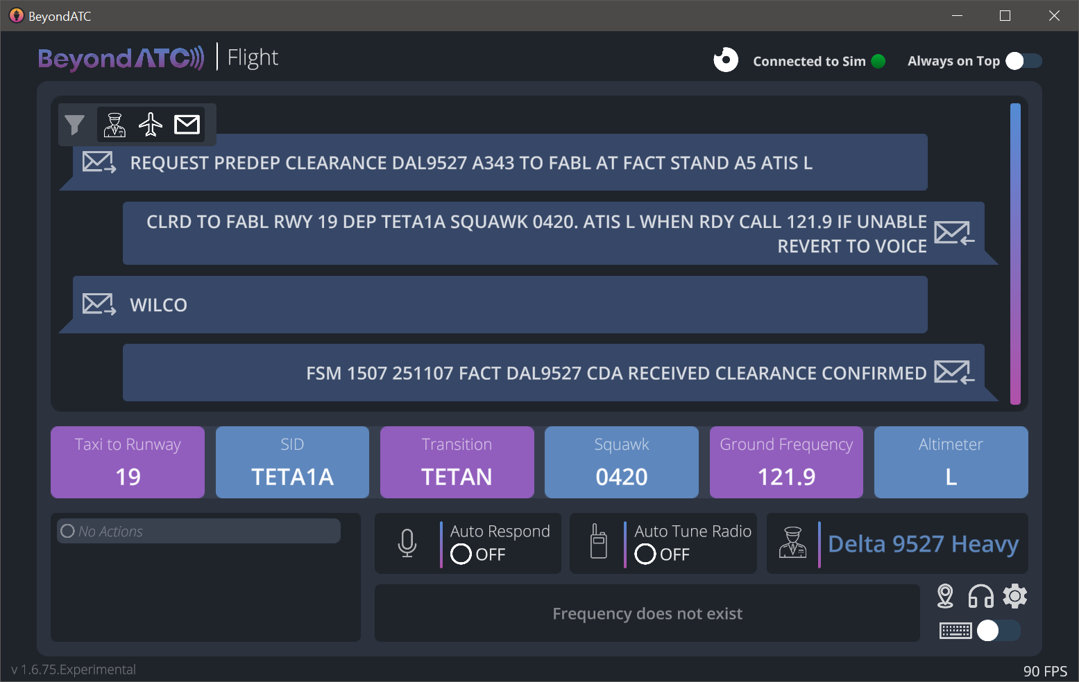Click the Ground Frequency 121.9 tile
Viewport: 1079px width, 682px height.
point(786,462)
